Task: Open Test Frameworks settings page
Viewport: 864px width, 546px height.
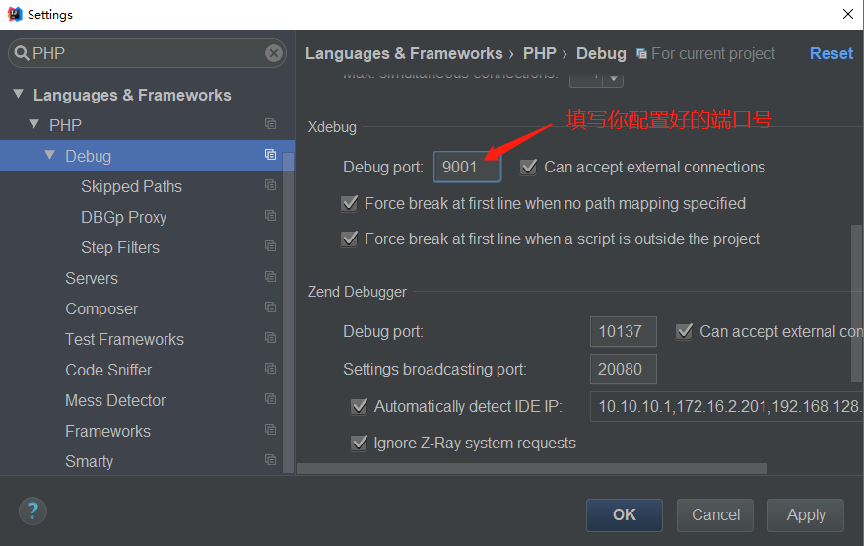Action: point(124,339)
